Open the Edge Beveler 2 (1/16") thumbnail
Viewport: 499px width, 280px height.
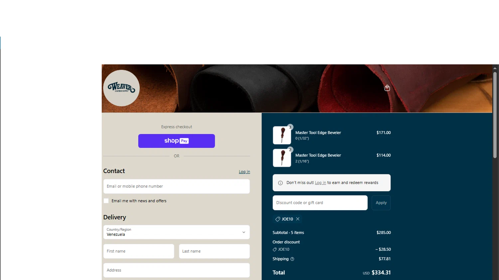point(282,158)
